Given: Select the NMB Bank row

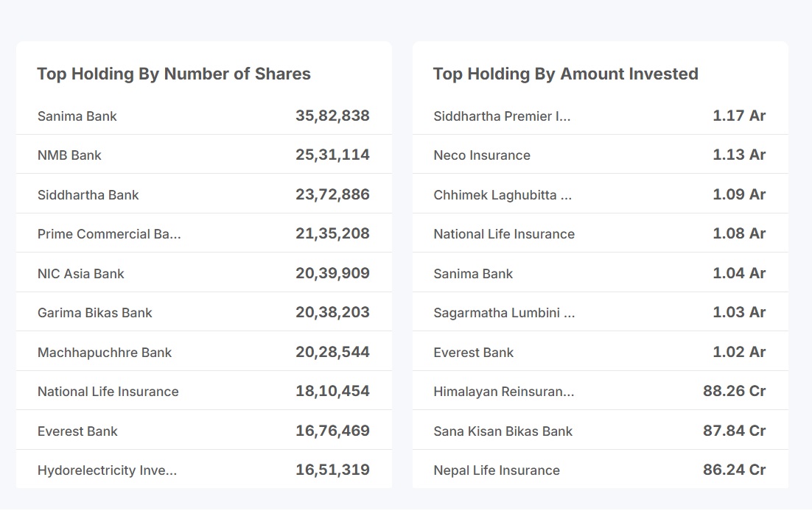Looking at the screenshot, I should pyautogui.click(x=69, y=155).
